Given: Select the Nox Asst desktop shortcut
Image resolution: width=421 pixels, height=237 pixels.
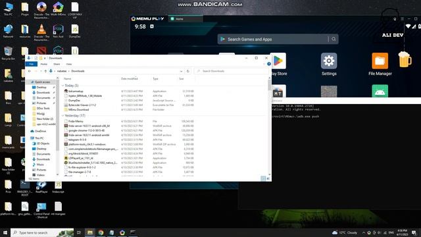Looking at the screenshot, I should [58, 31].
